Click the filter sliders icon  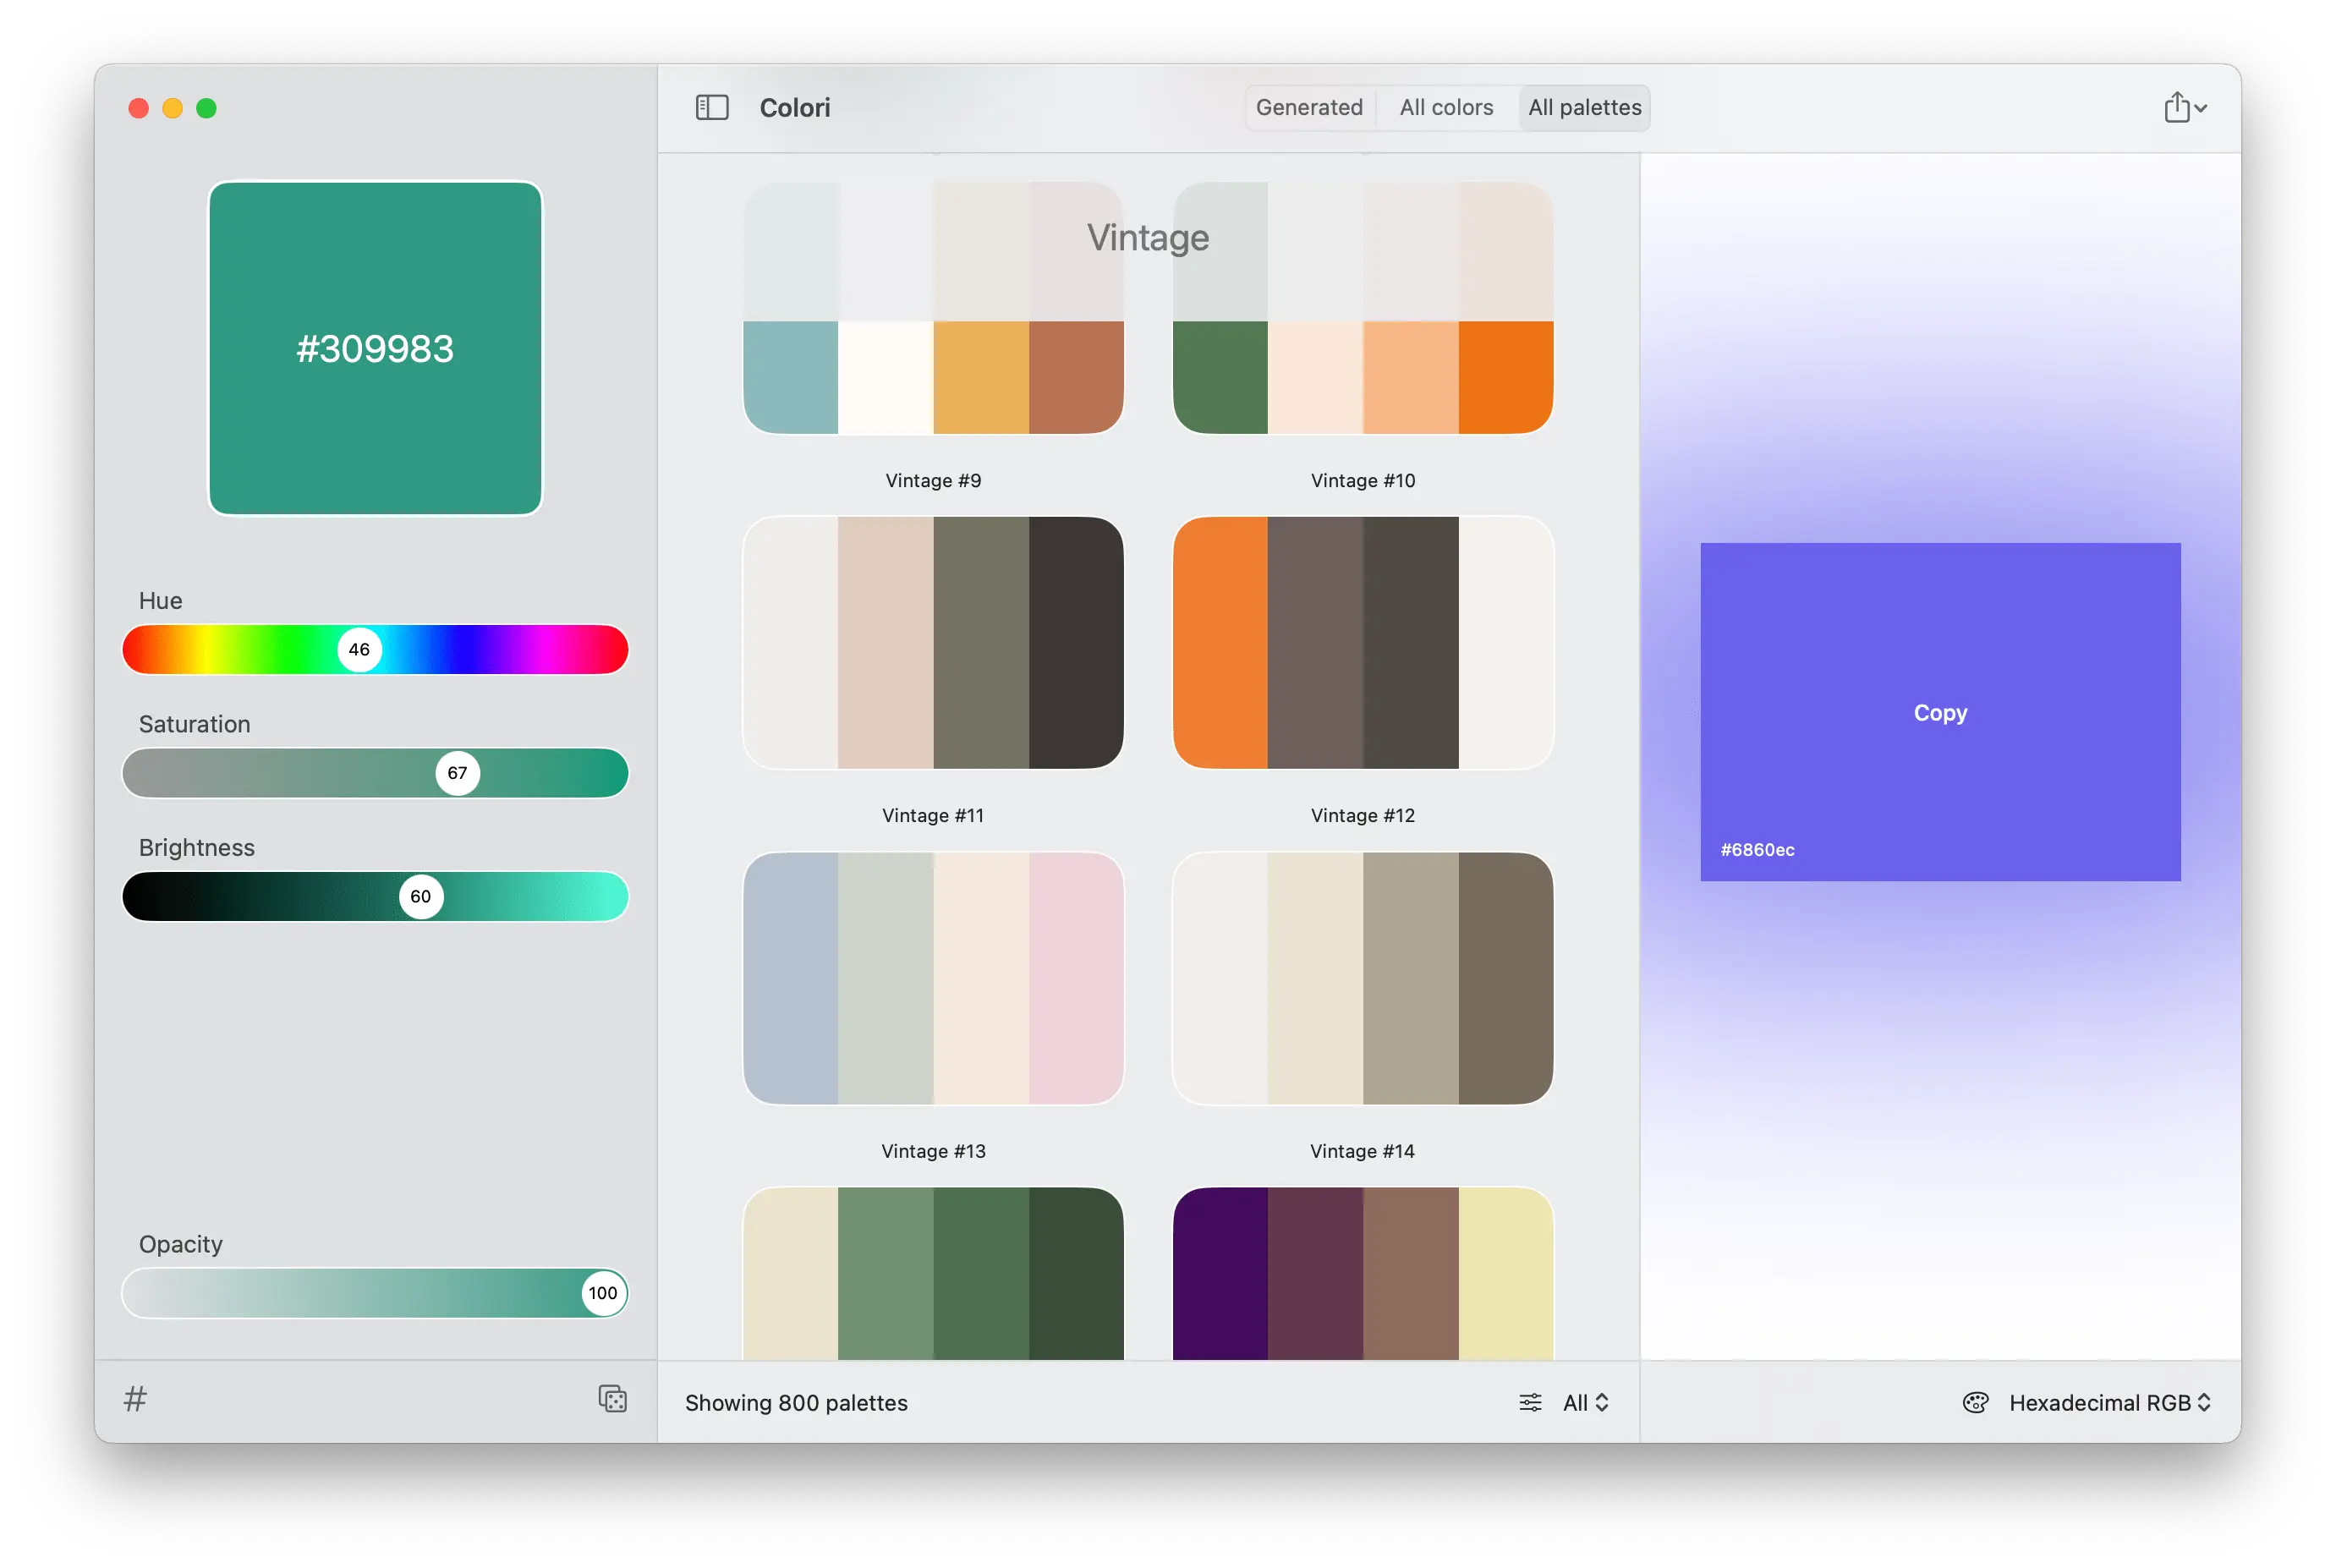tap(1529, 1402)
